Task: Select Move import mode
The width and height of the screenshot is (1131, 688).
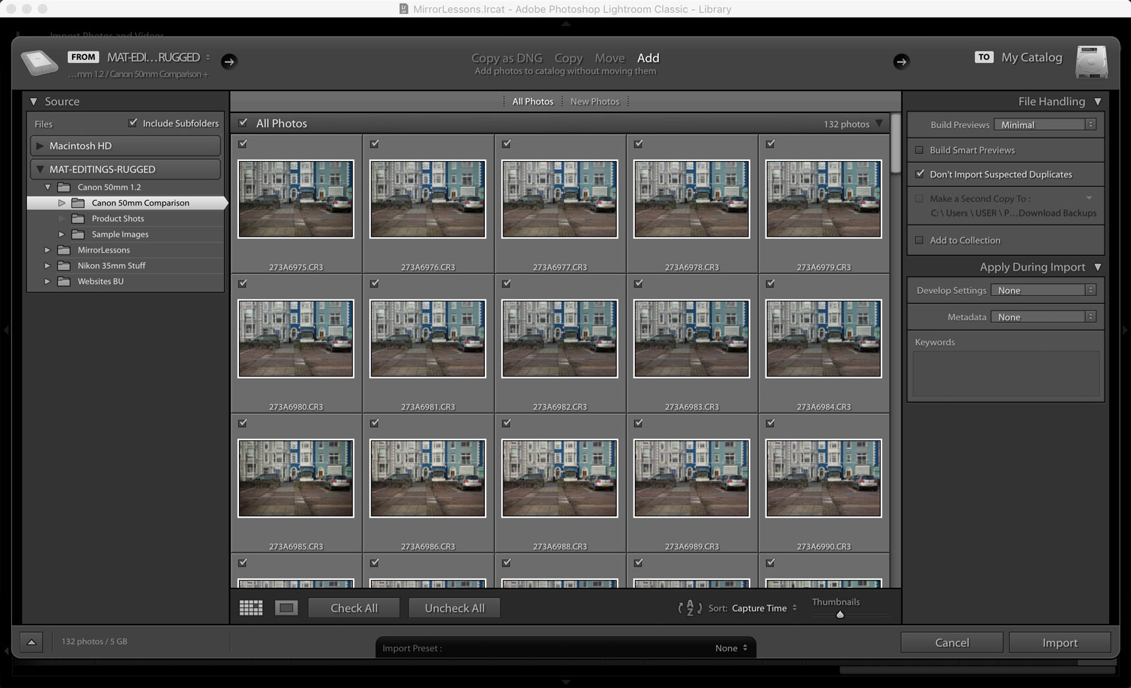Action: (609, 58)
